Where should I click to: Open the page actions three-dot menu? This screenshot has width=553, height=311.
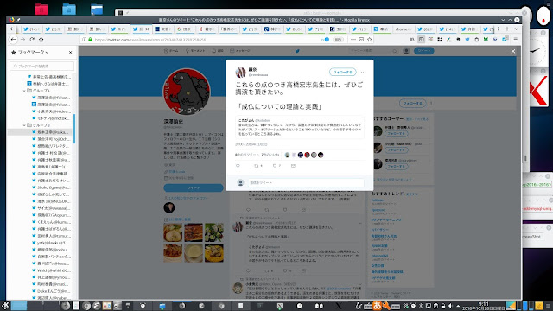pyautogui.click(x=353, y=40)
